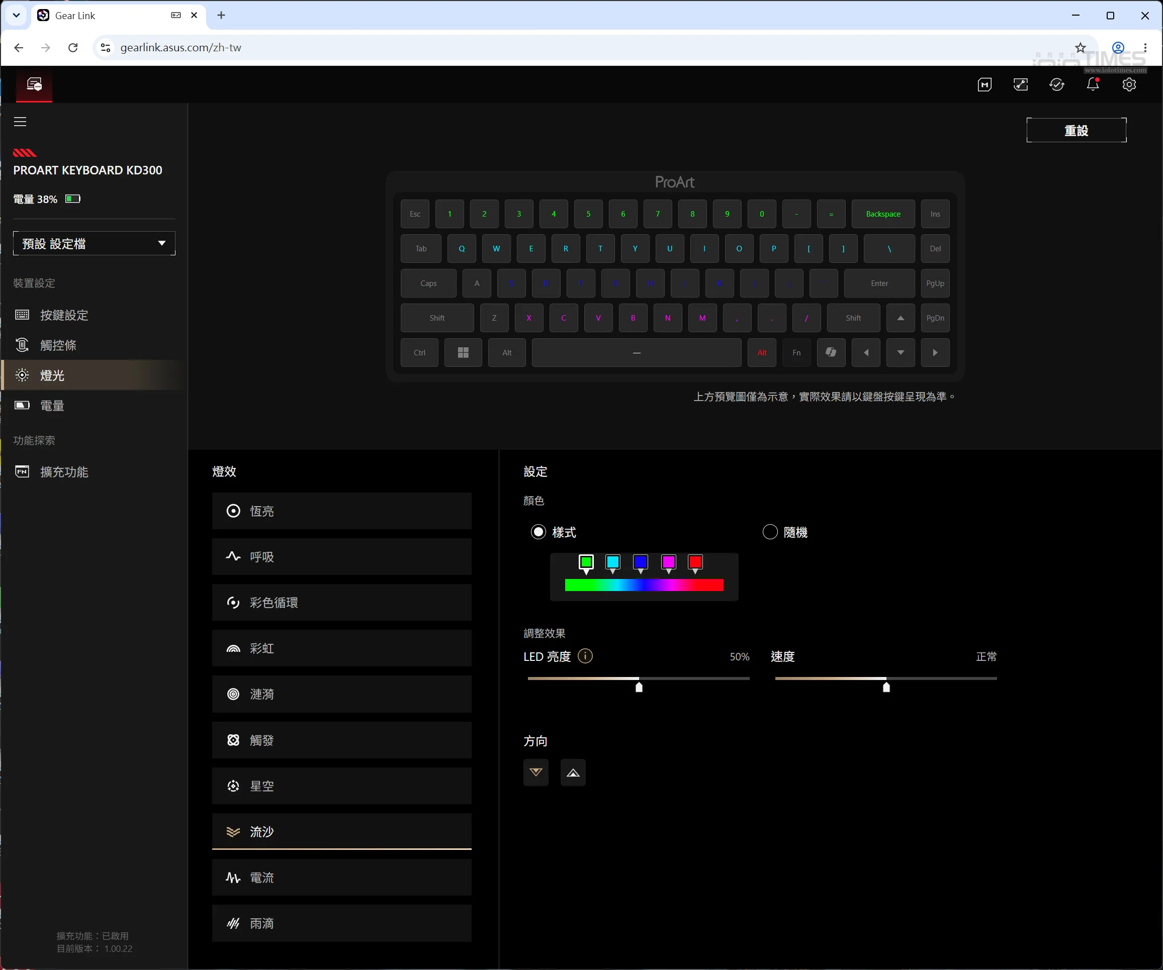1163x970 pixels.
Task: Select the magenta color stop swatch
Action: (668, 563)
